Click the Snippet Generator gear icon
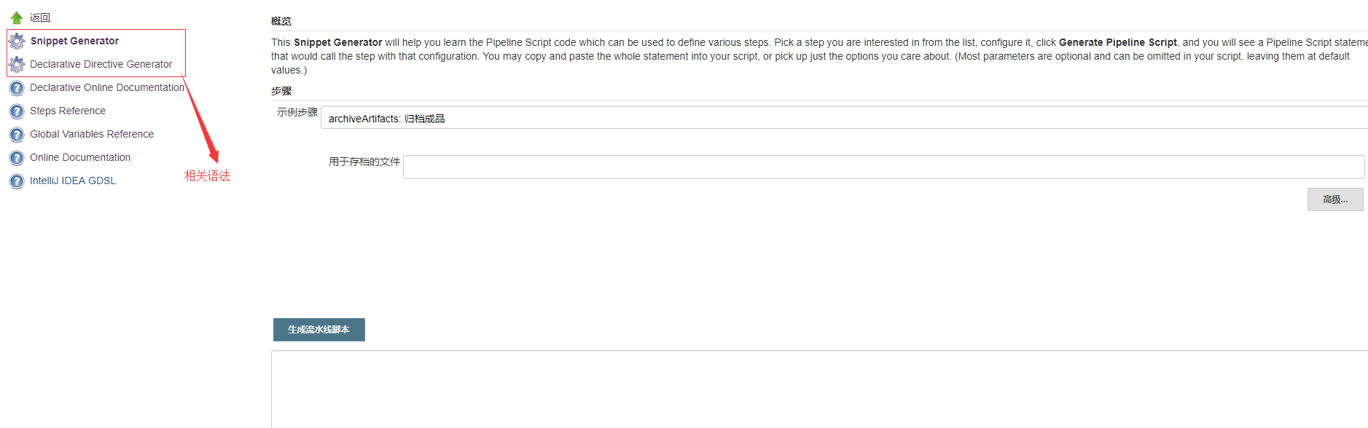Screen dimensions: 1368x428 [x=17, y=41]
